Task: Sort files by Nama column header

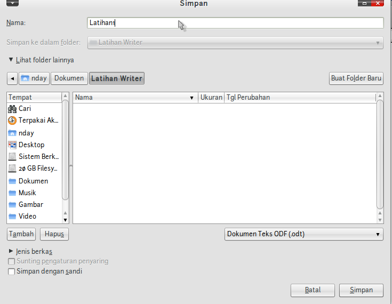Action: [135, 98]
